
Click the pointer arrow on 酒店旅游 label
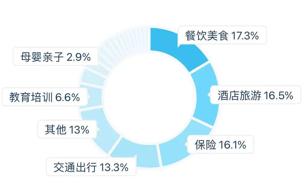pyautogui.click(x=209, y=95)
